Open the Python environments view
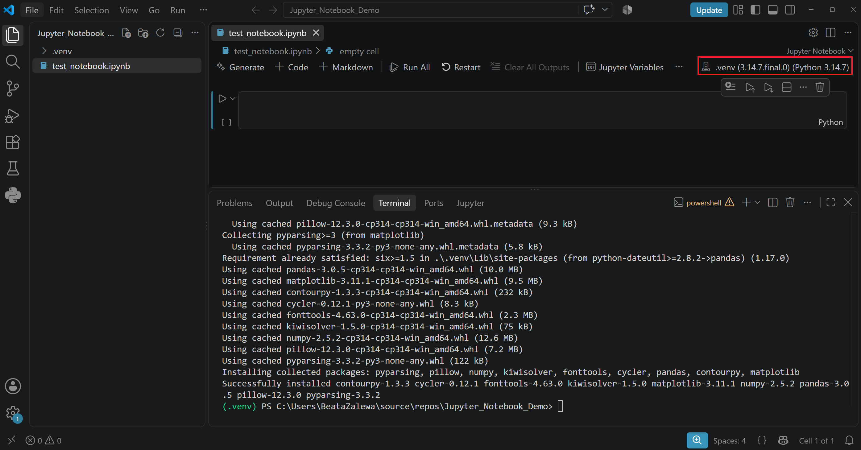 pyautogui.click(x=13, y=196)
